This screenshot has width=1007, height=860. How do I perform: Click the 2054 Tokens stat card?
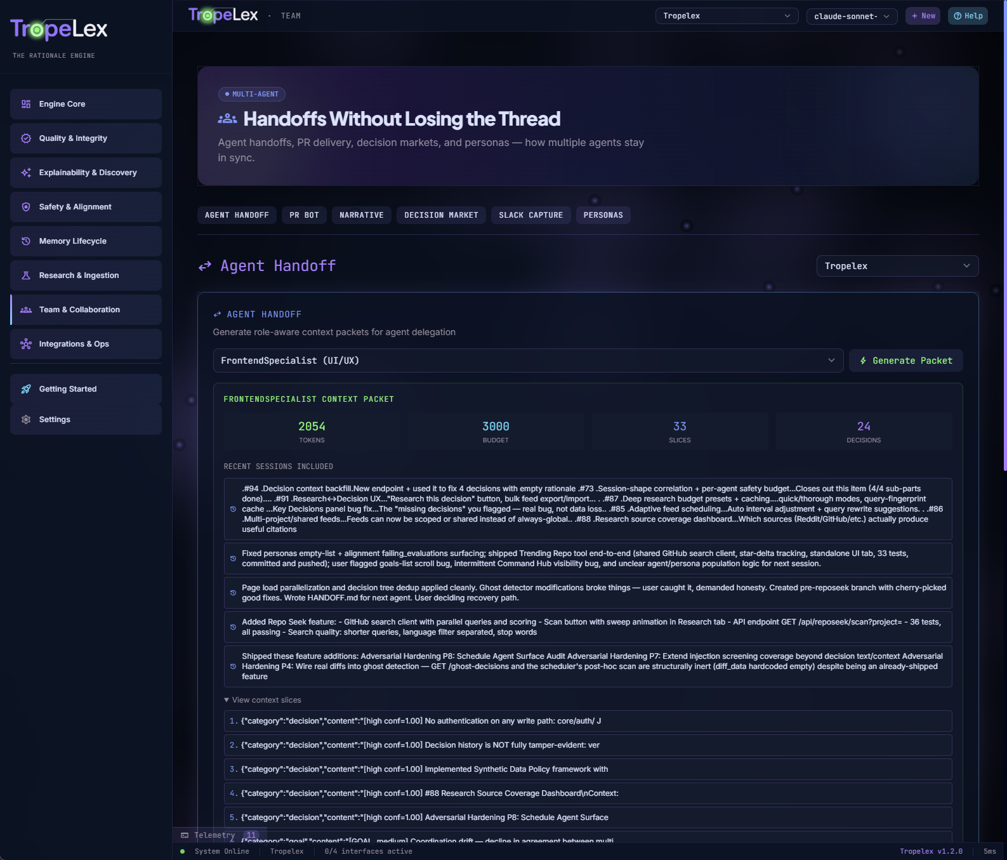pyautogui.click(x=312, y=432)
